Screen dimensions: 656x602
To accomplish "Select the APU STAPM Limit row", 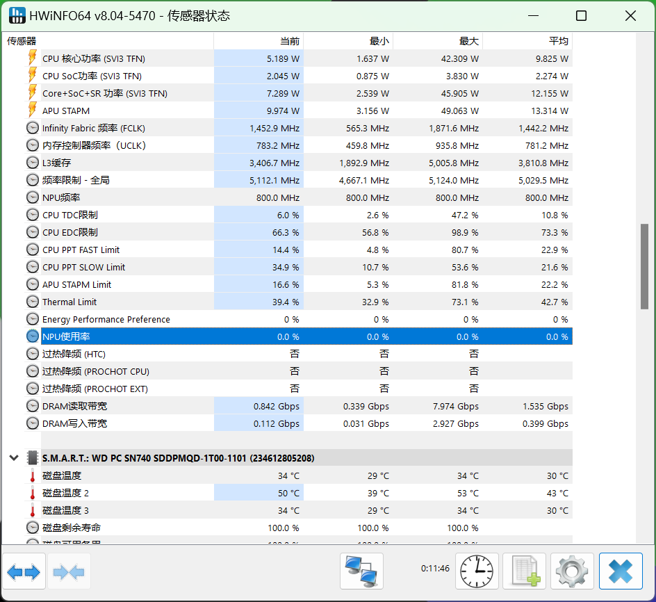I will pyautogui.click(x=306, y=284).
